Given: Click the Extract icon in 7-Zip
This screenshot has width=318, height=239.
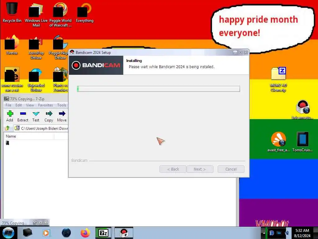Looking at the screenshot, I should click(x=23, y=116).
